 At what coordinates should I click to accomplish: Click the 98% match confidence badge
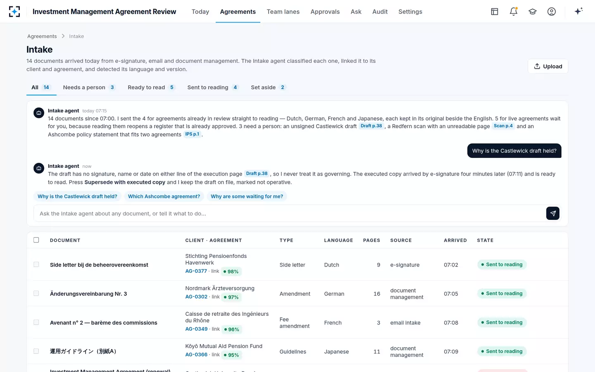[231, 272]
